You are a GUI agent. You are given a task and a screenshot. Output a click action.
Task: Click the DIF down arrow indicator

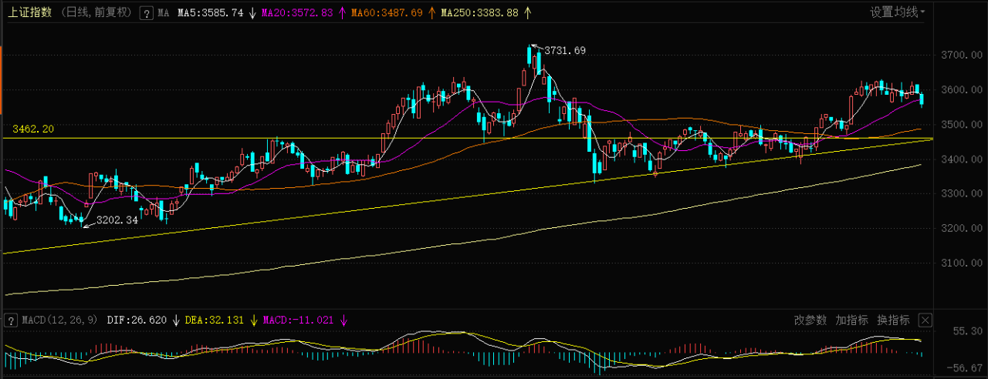coord(175,320)
